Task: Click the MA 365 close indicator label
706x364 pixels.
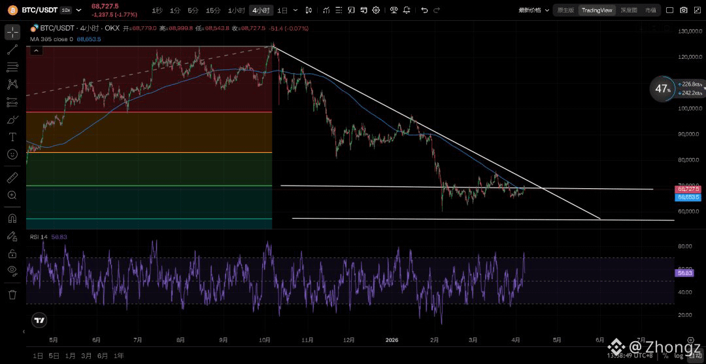Action: pos(52,39)
